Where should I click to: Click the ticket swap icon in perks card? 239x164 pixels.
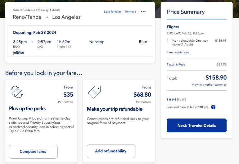tap(17, 92)
